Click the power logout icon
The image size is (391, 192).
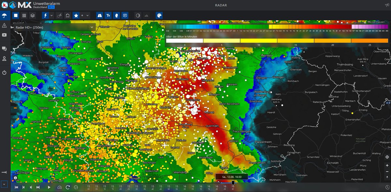click(x=4, y=72)
